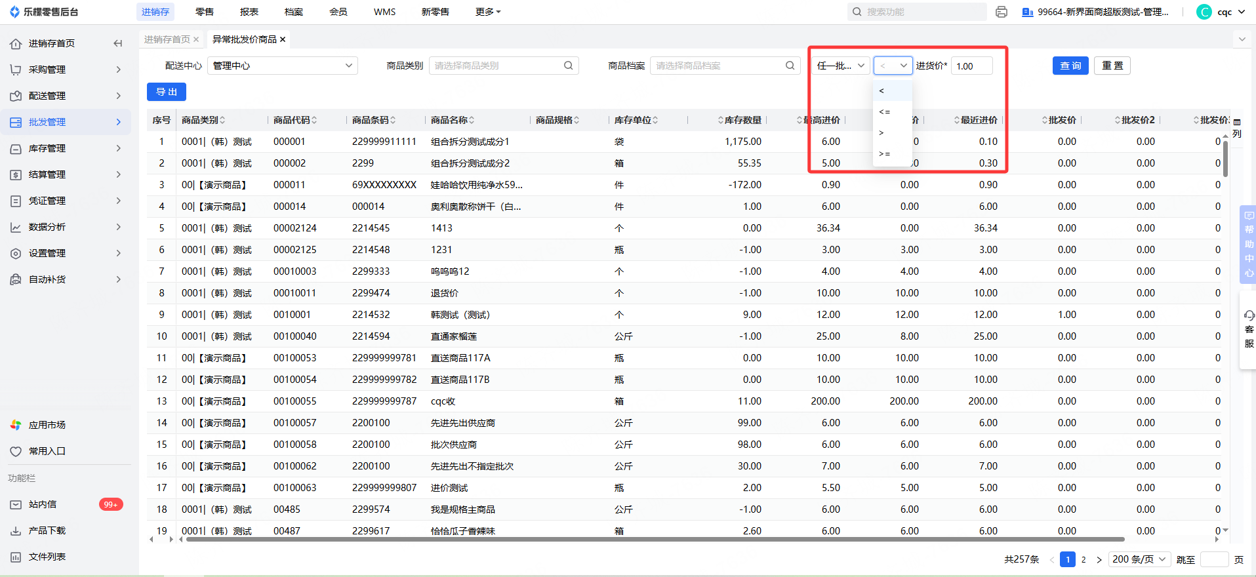Open 进销存首页 in the sidebar
The width and height of the screenshot is (1256, 577).
point(52,43)
